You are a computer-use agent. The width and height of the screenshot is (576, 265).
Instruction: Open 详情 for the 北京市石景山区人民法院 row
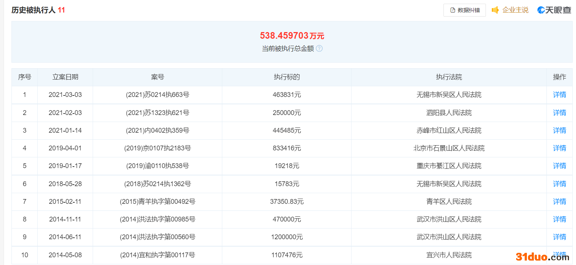(559, 148)
